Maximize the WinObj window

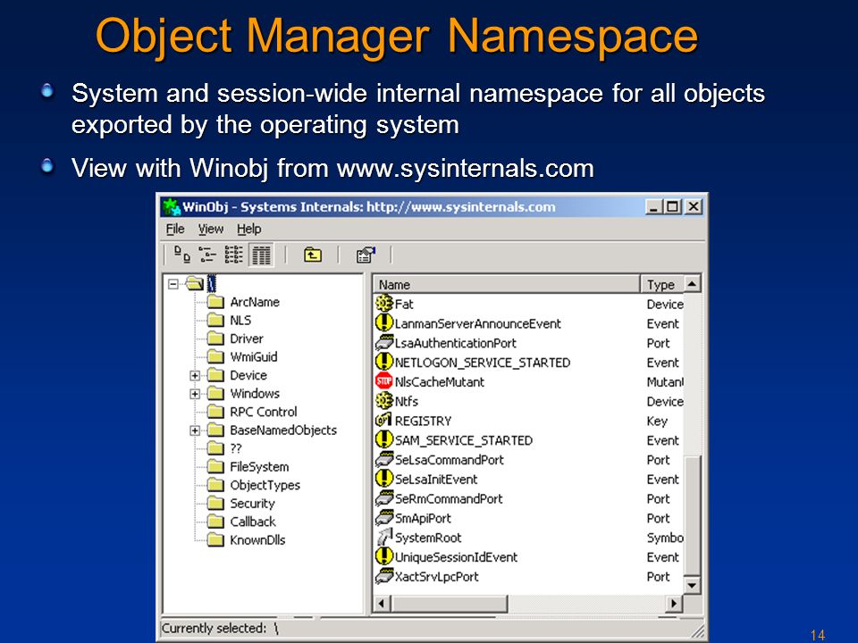[673, 206]
